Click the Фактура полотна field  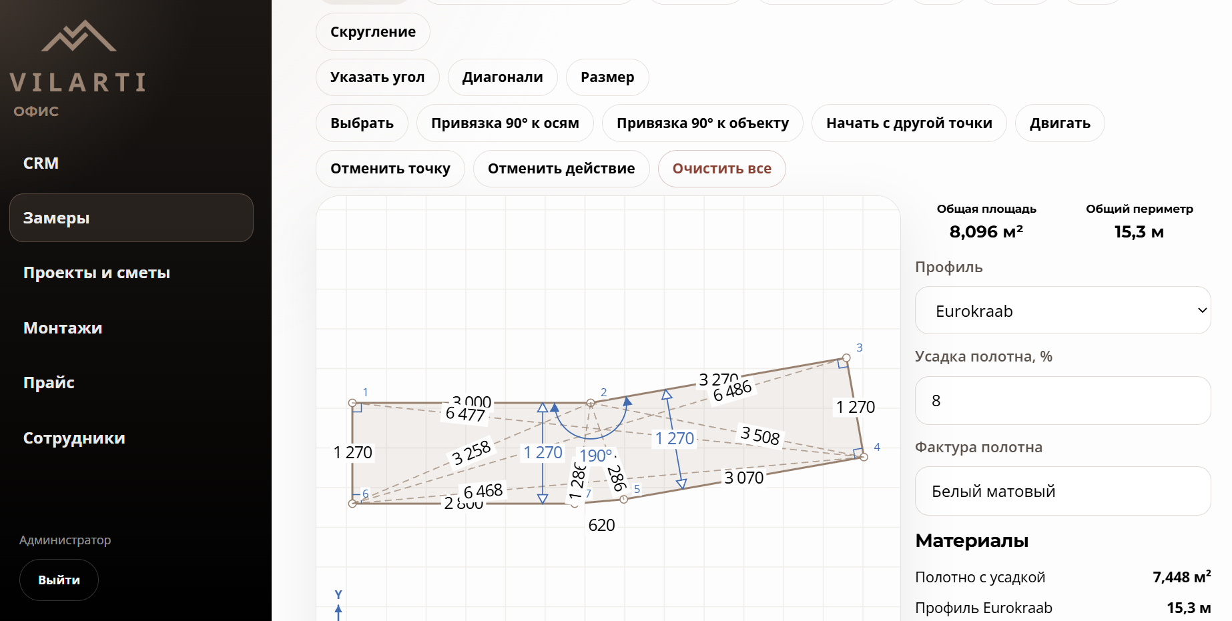tap(1063, 492)
